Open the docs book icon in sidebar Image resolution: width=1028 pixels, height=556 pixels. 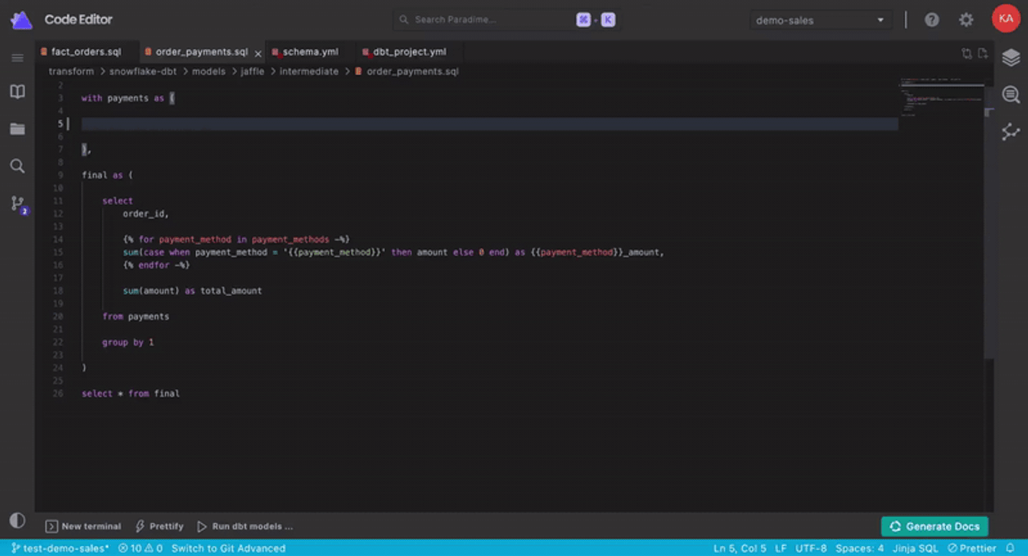(17, 92)
